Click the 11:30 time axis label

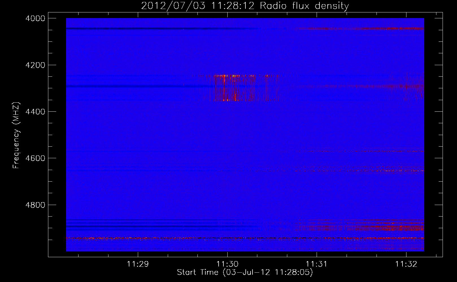point(227,264)
